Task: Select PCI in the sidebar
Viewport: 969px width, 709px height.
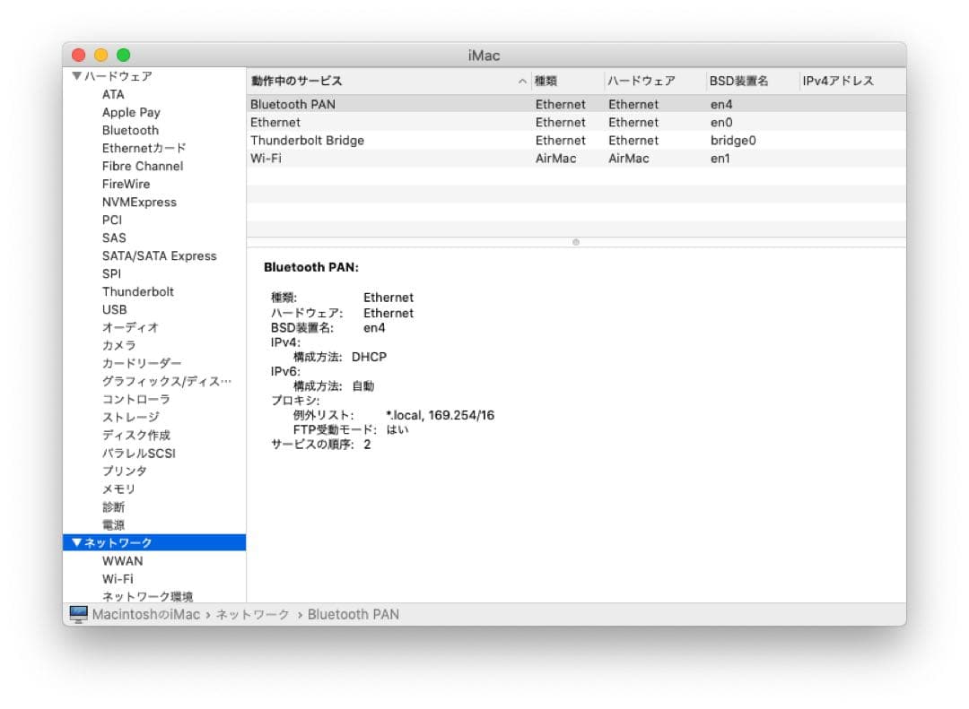Action: click(112, 220)
